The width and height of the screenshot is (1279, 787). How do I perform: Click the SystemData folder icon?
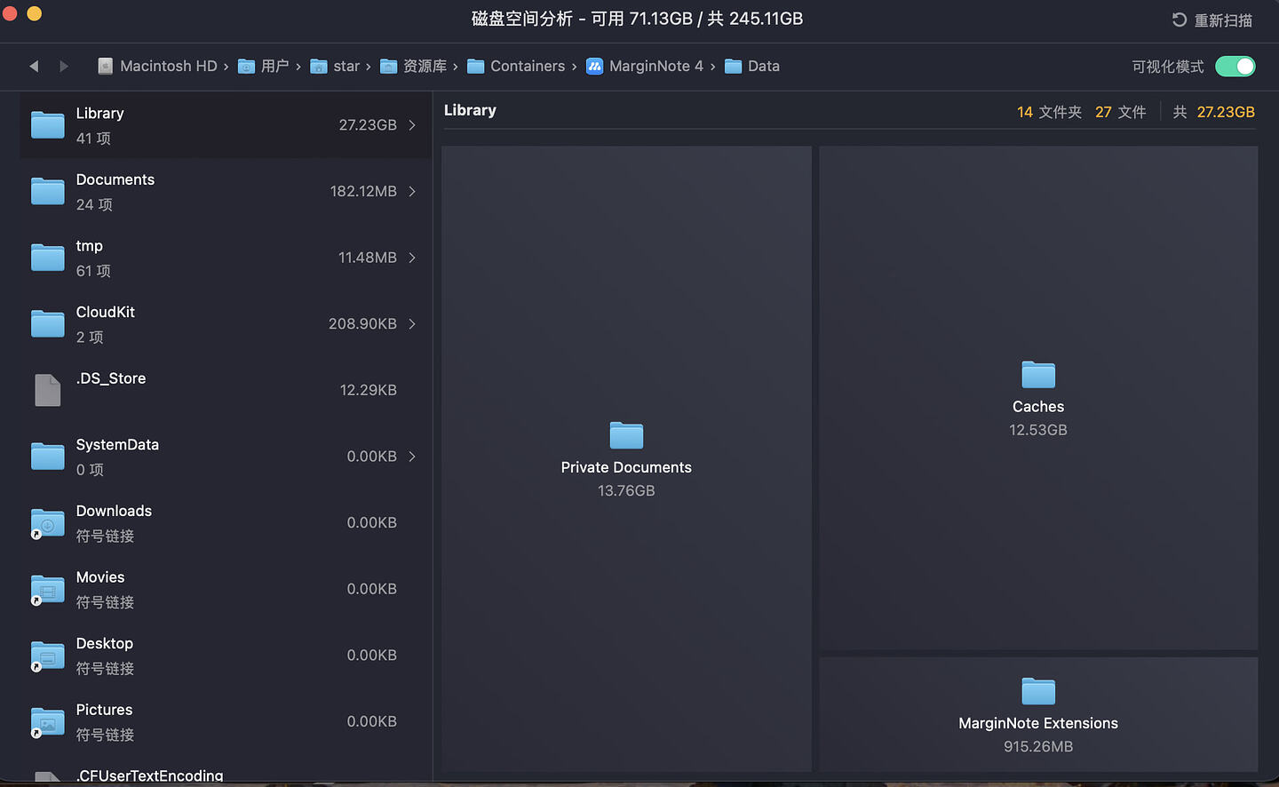point(48,456)
